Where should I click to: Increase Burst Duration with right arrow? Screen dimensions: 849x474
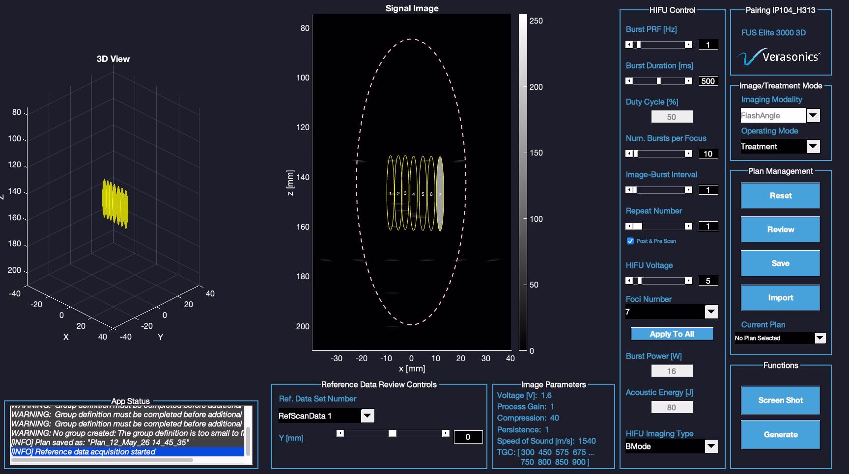(x=688, y=81)
